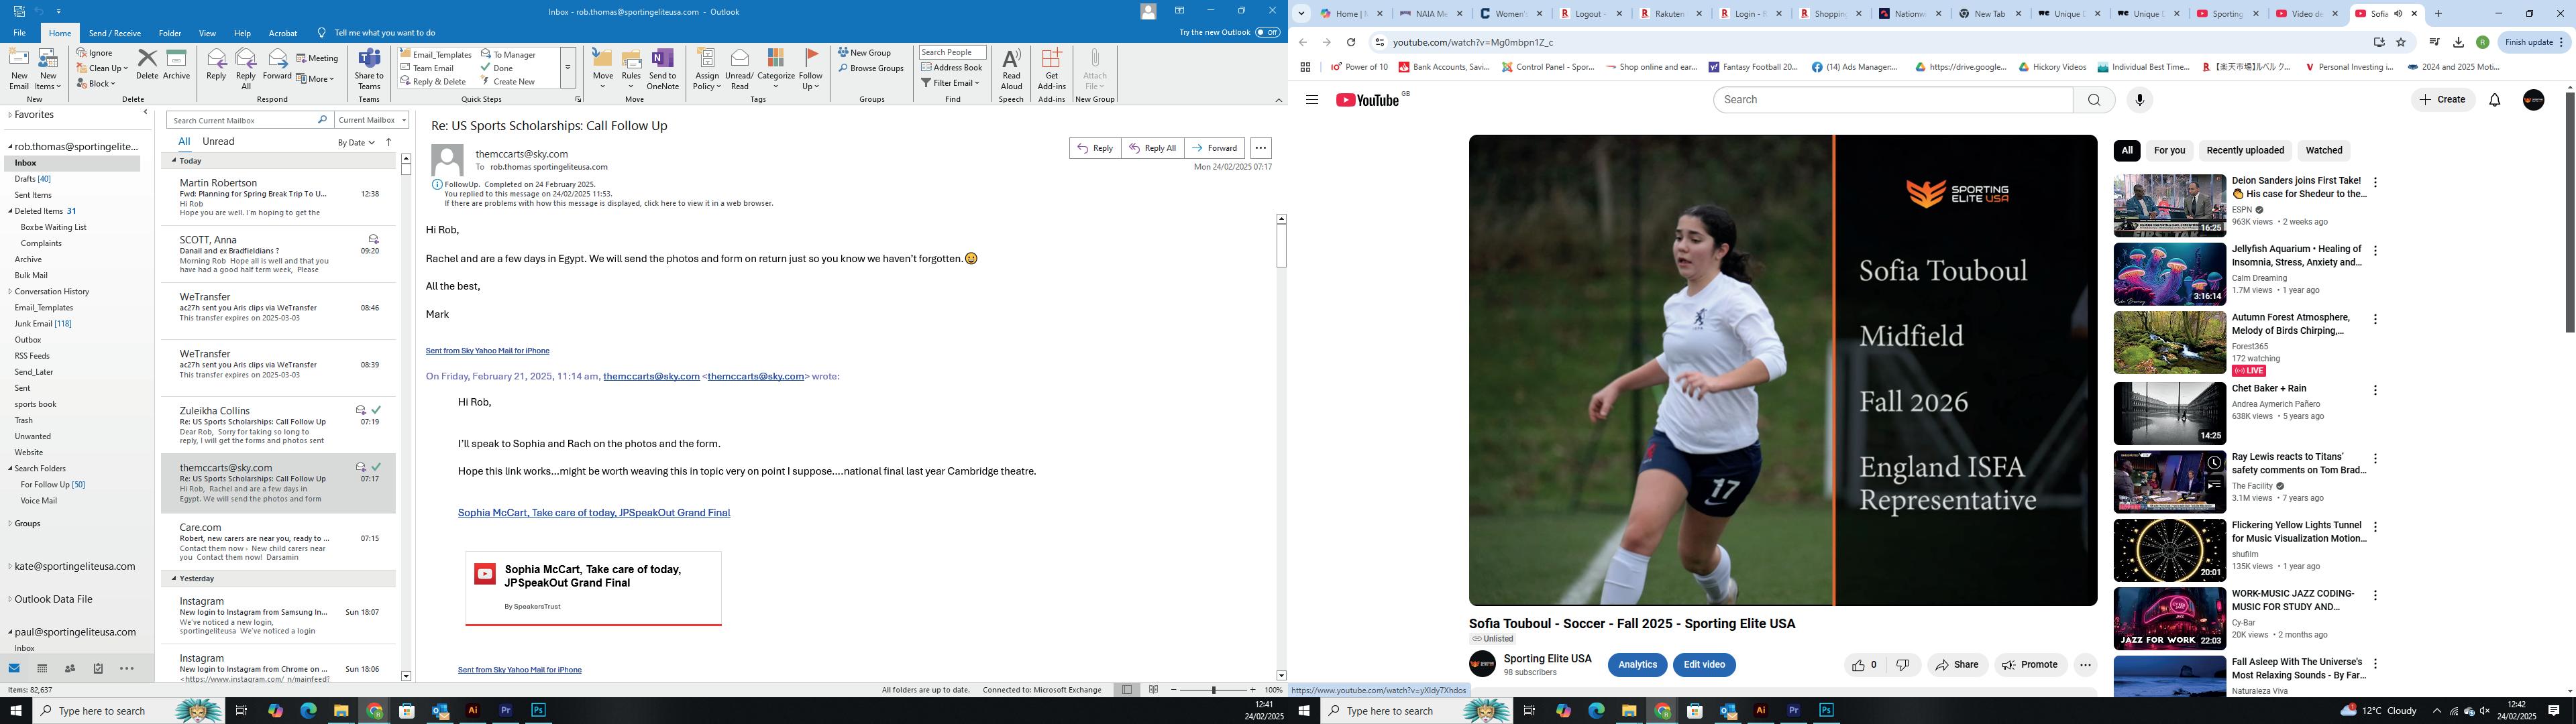Dislike the Sofia Touboul video

click(1902, 665)
